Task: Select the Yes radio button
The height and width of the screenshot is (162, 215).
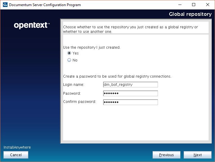Action: [x=69, y=53]
